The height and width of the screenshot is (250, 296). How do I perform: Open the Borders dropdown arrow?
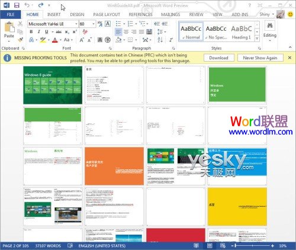[x=136, y=40]
